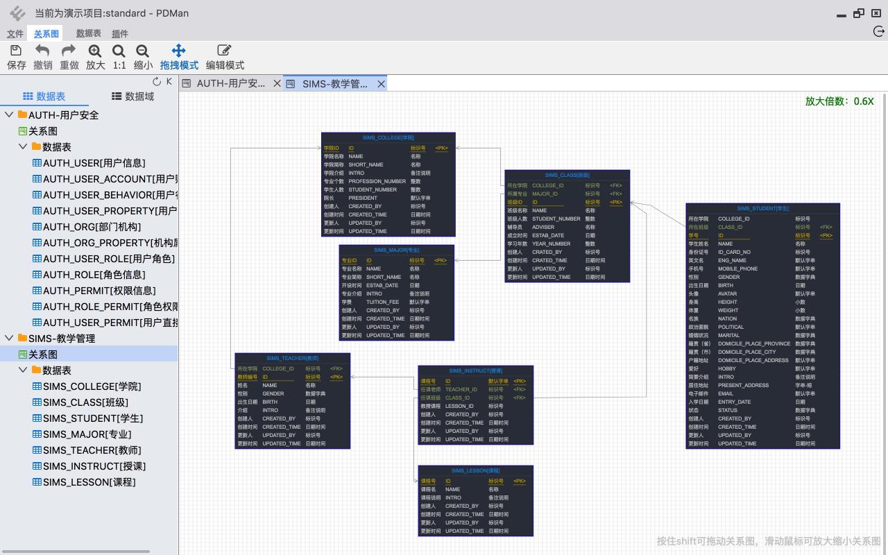The height and width of the screenshot is (555, 888).
Task: Click the refresh icon in sidebar header
Action: click(157, 82)
